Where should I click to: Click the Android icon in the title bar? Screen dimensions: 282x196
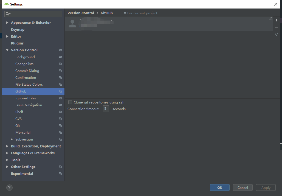tap(7, 4)
